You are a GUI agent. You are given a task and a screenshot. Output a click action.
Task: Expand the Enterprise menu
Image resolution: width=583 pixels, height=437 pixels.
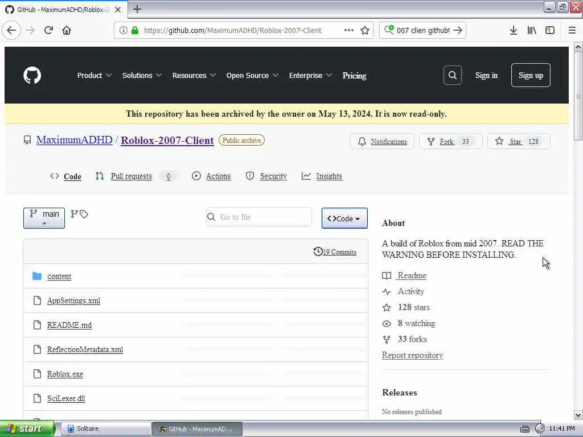[310, 76]
